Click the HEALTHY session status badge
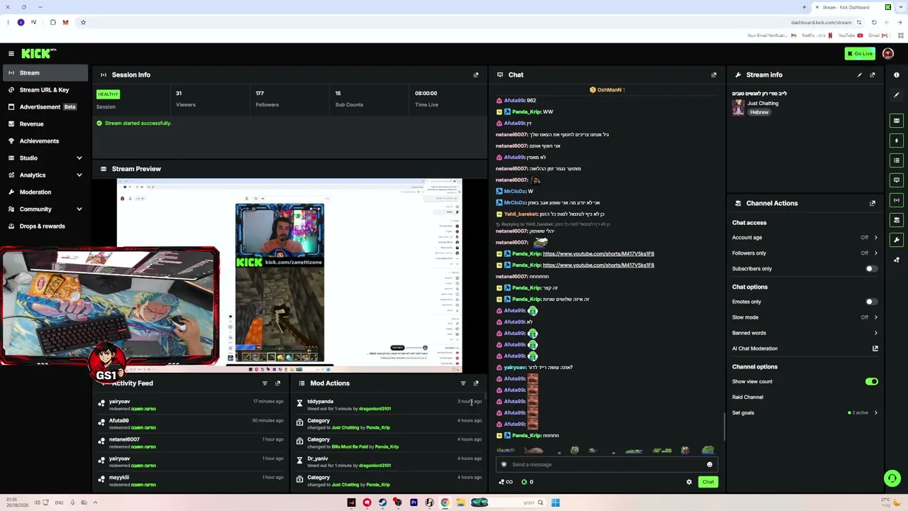This screenshot has width=908, height=511. pyautogui.click(x=108, y=94)
